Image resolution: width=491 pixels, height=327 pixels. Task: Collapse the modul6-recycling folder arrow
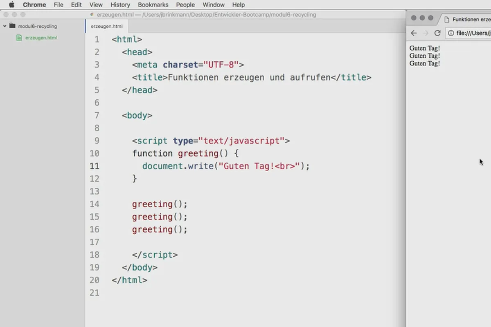point(5,26)
